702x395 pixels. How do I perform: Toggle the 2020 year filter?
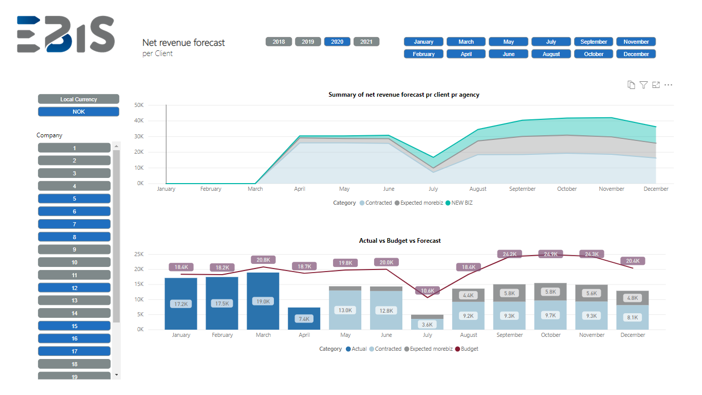[337, 42]
